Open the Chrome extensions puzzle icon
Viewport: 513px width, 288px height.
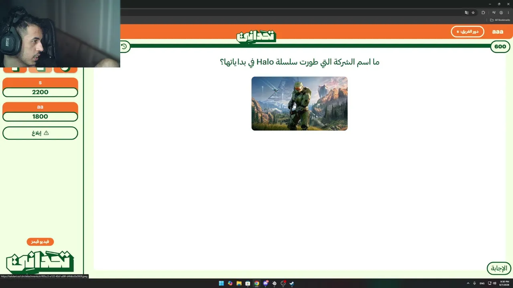click(483, 12)
